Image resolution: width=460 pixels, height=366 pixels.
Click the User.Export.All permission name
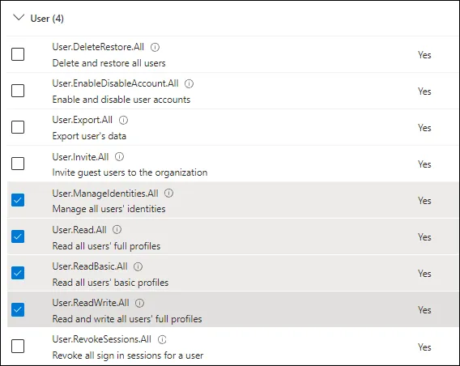(82, 120)
